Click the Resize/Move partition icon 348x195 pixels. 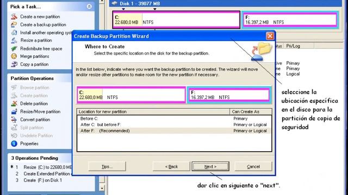click(14, 112)
